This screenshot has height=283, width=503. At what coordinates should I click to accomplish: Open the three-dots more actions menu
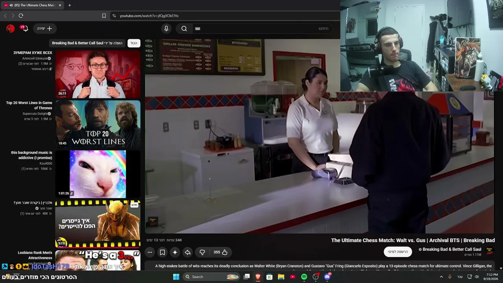point(150,252)
